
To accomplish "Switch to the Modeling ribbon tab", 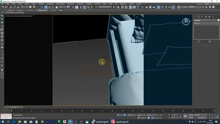I will [11, 10].
